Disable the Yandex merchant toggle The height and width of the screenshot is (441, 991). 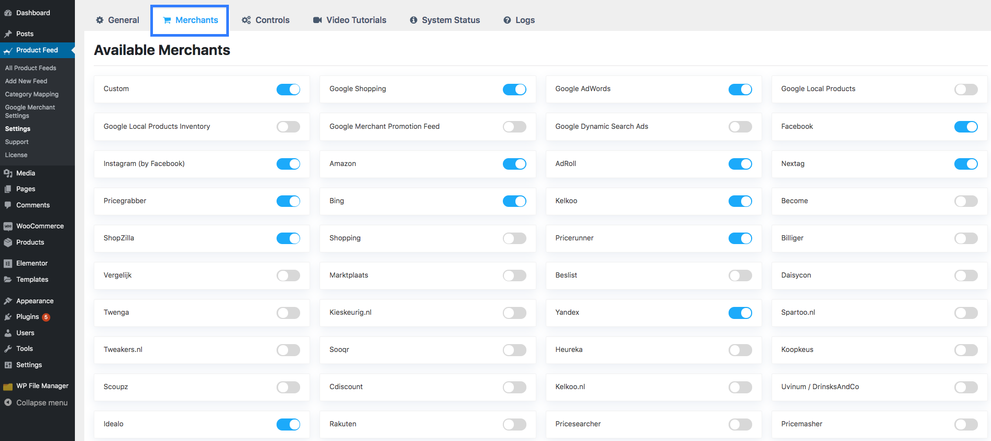coord(740,313)
